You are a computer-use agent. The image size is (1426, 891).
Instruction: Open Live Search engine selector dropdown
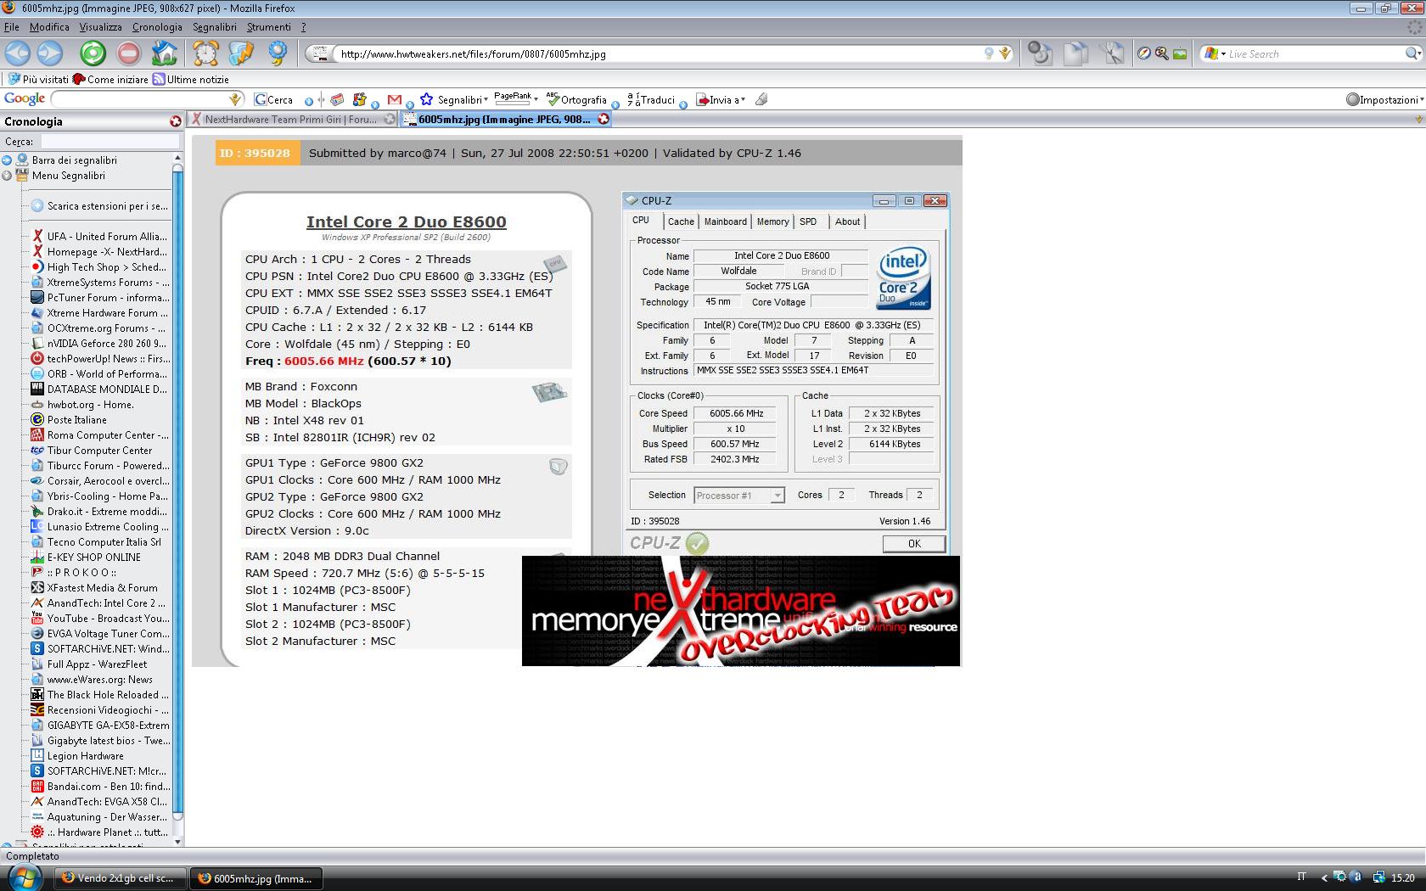[x=1214, y=53]
